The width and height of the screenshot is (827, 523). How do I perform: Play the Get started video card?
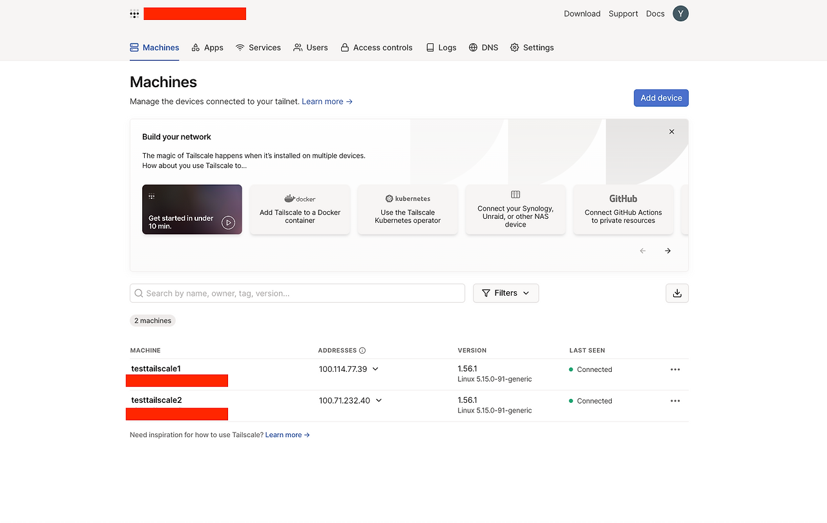[228, 223]
